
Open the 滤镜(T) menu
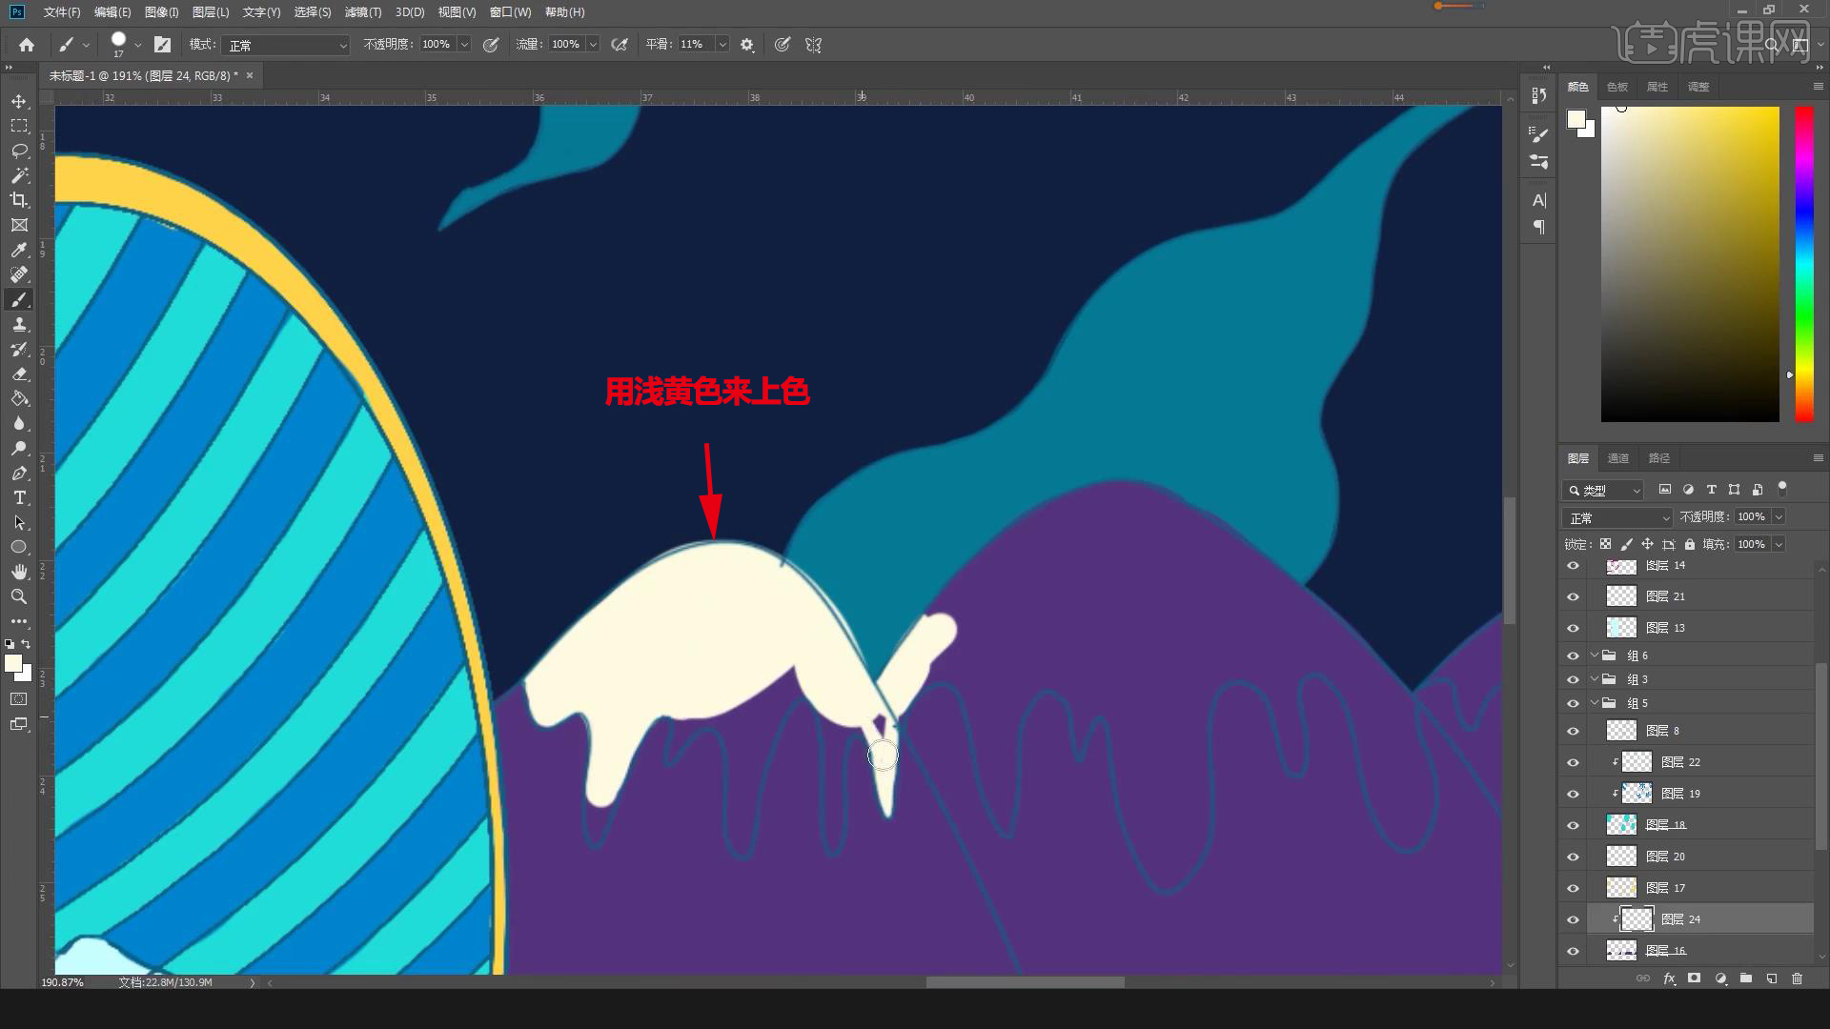coord(363,12)
